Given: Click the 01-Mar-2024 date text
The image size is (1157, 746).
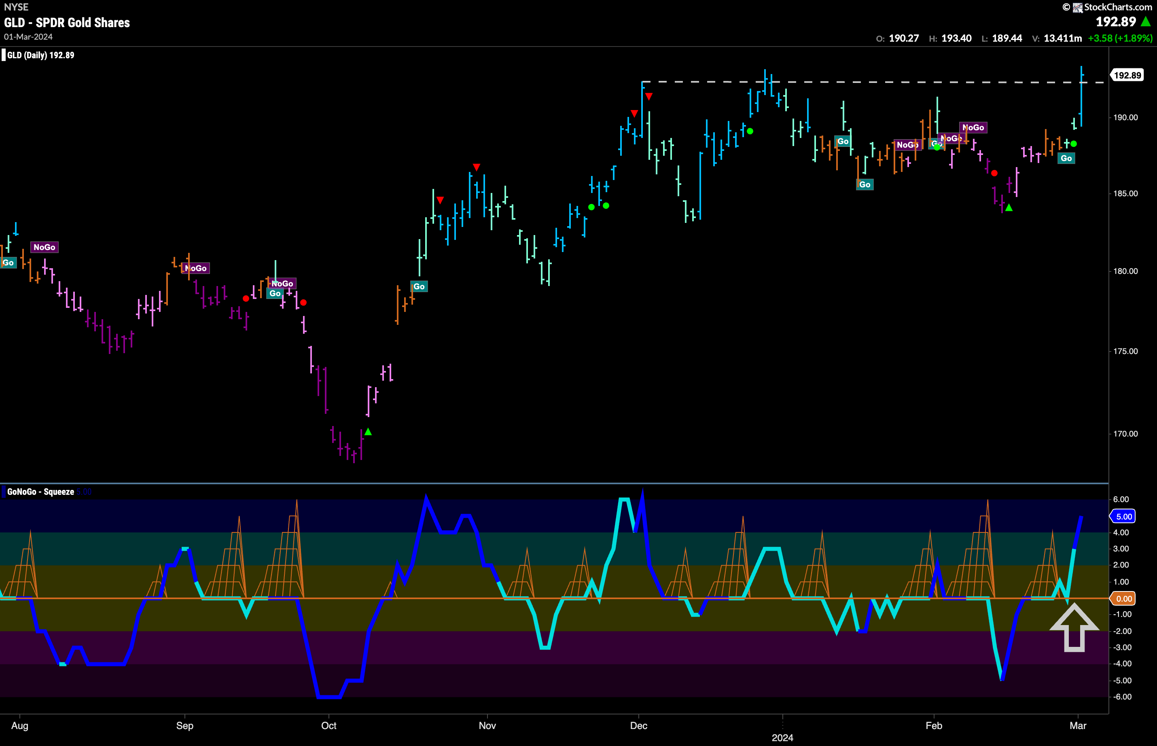Looking at the screenshot, I should click(28, 37).
